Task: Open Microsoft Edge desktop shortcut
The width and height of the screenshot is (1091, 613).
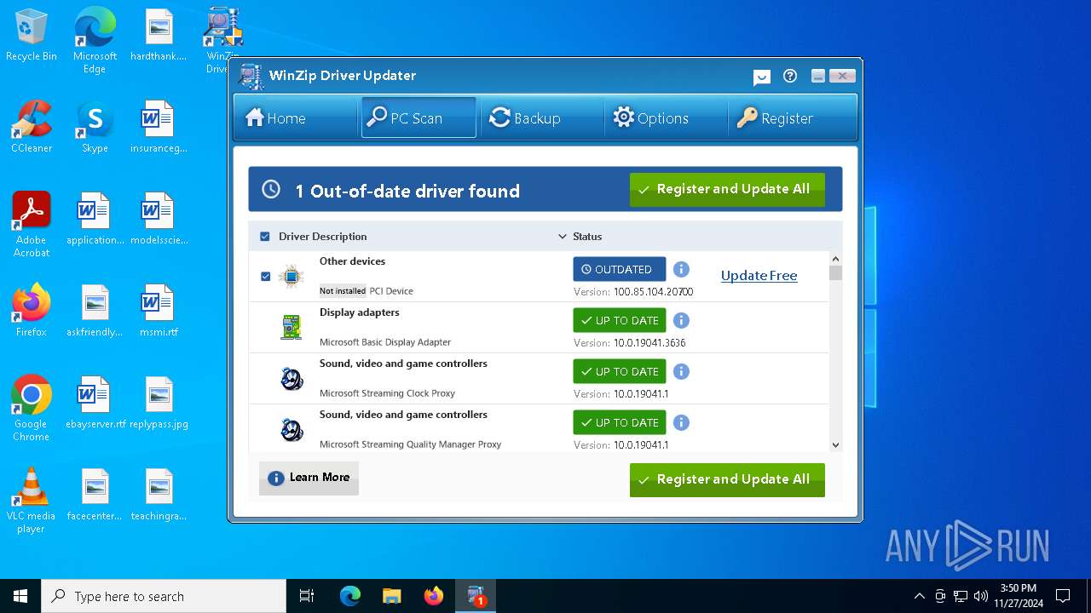Action: coord(95,41)
